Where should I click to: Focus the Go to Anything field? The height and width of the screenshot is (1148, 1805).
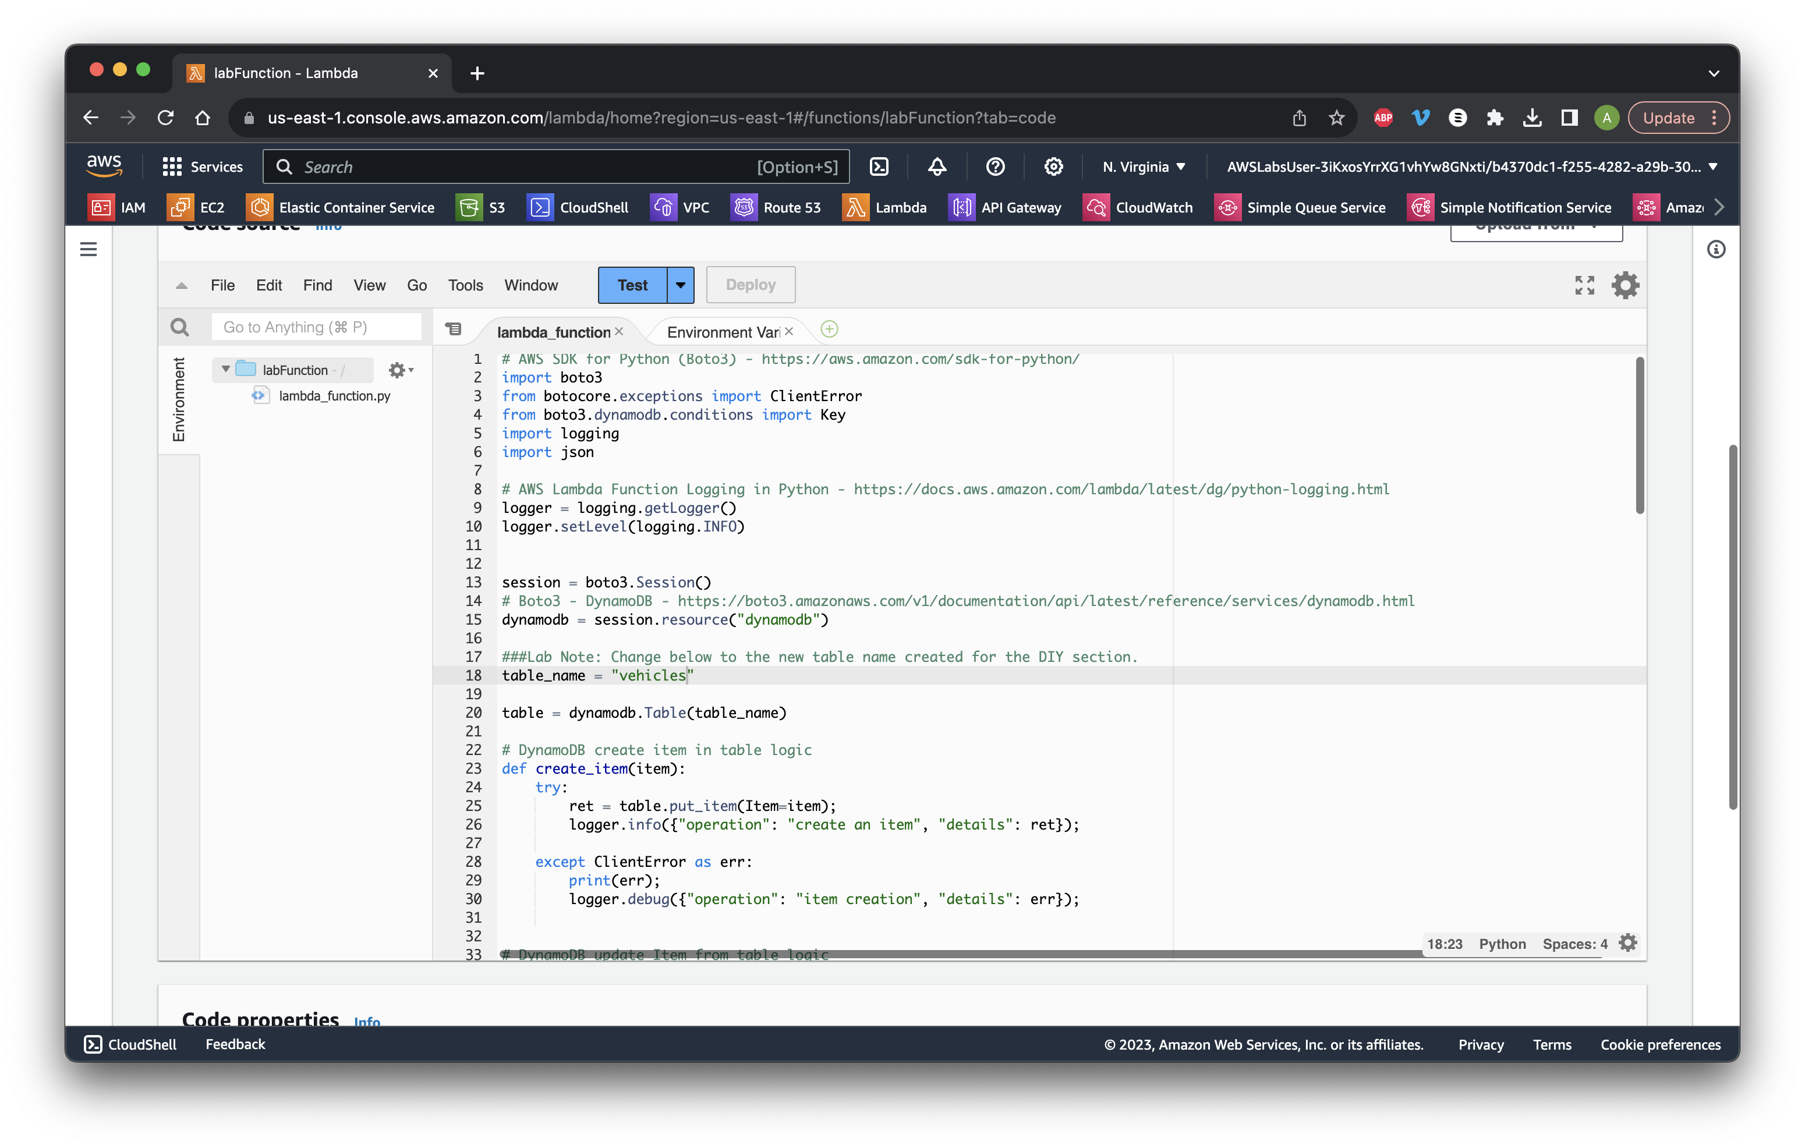coord(316,328)
